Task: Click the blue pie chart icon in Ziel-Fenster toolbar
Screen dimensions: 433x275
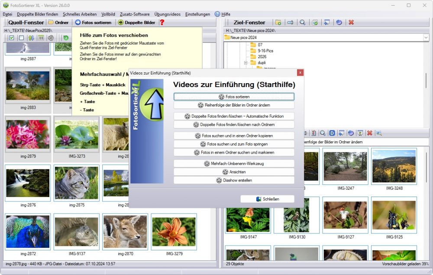Action: [x=339, y=23]
